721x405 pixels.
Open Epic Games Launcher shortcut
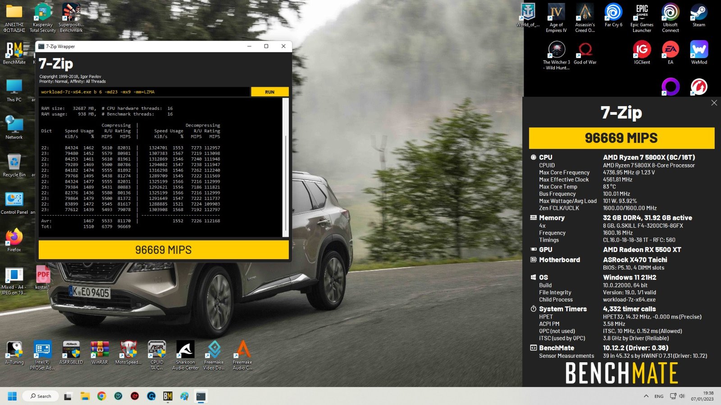click(642, 18)
